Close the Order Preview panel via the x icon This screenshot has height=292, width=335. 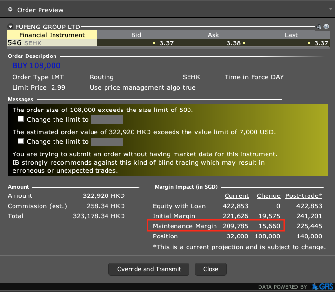[x=10, y=10]
